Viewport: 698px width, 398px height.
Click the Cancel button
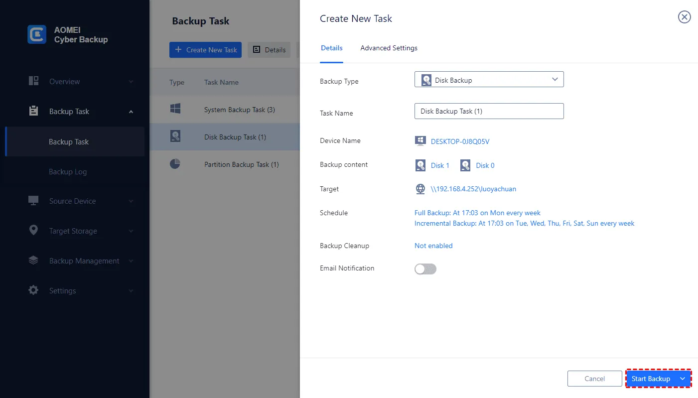coord(594,379)
